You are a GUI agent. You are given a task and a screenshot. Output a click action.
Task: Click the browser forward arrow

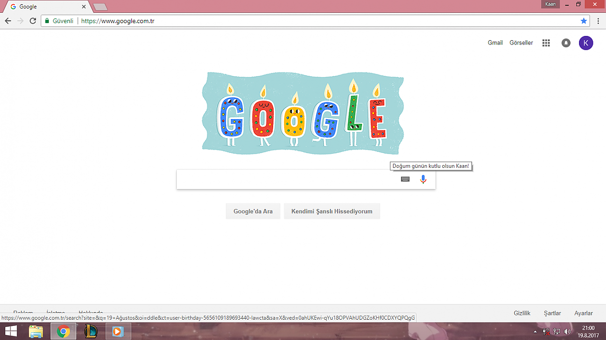[x=20, y=21]
